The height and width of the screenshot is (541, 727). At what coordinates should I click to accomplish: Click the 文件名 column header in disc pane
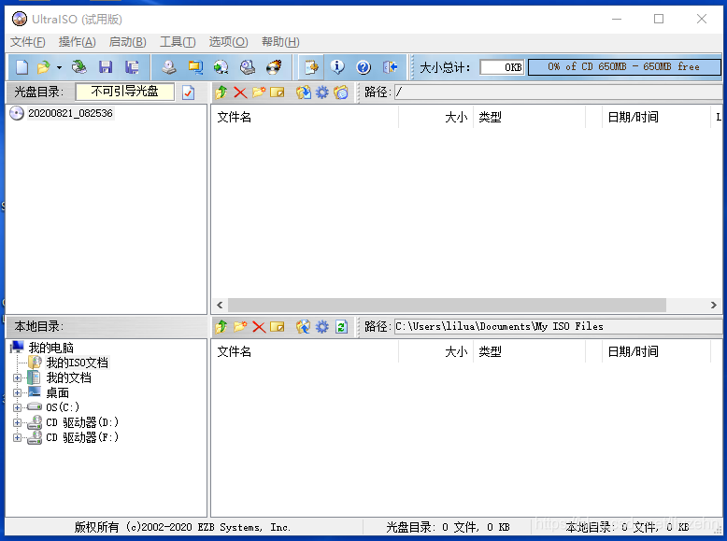235,117
